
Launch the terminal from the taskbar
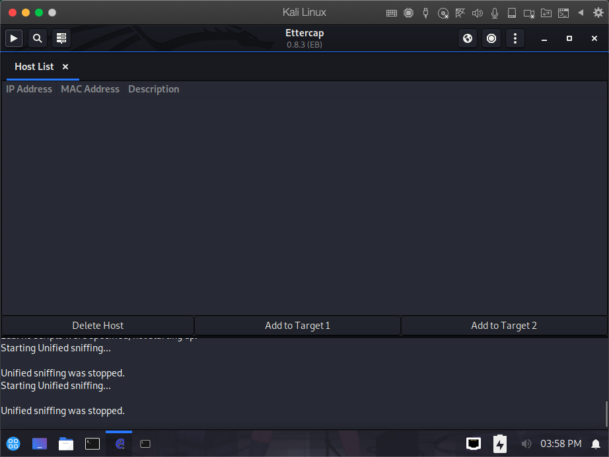tap(92, 443)
